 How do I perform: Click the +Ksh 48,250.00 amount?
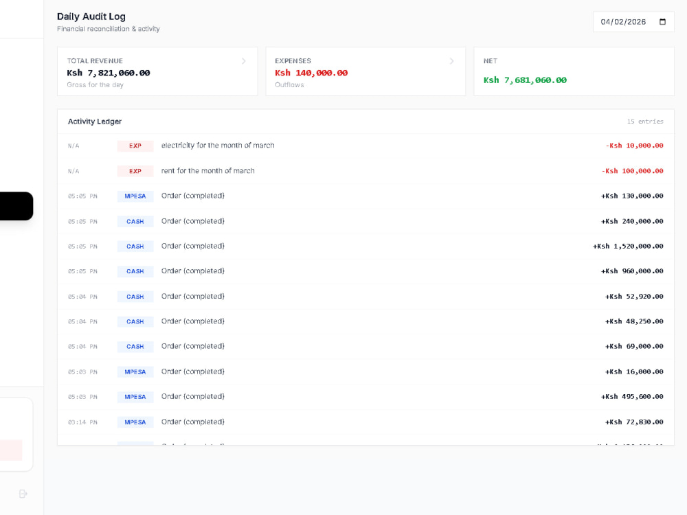(634, 321)
